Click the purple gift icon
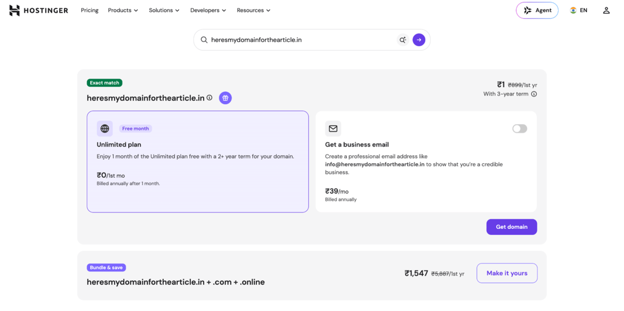This screenshot has width=624, height=311. (x=225, y=98)
